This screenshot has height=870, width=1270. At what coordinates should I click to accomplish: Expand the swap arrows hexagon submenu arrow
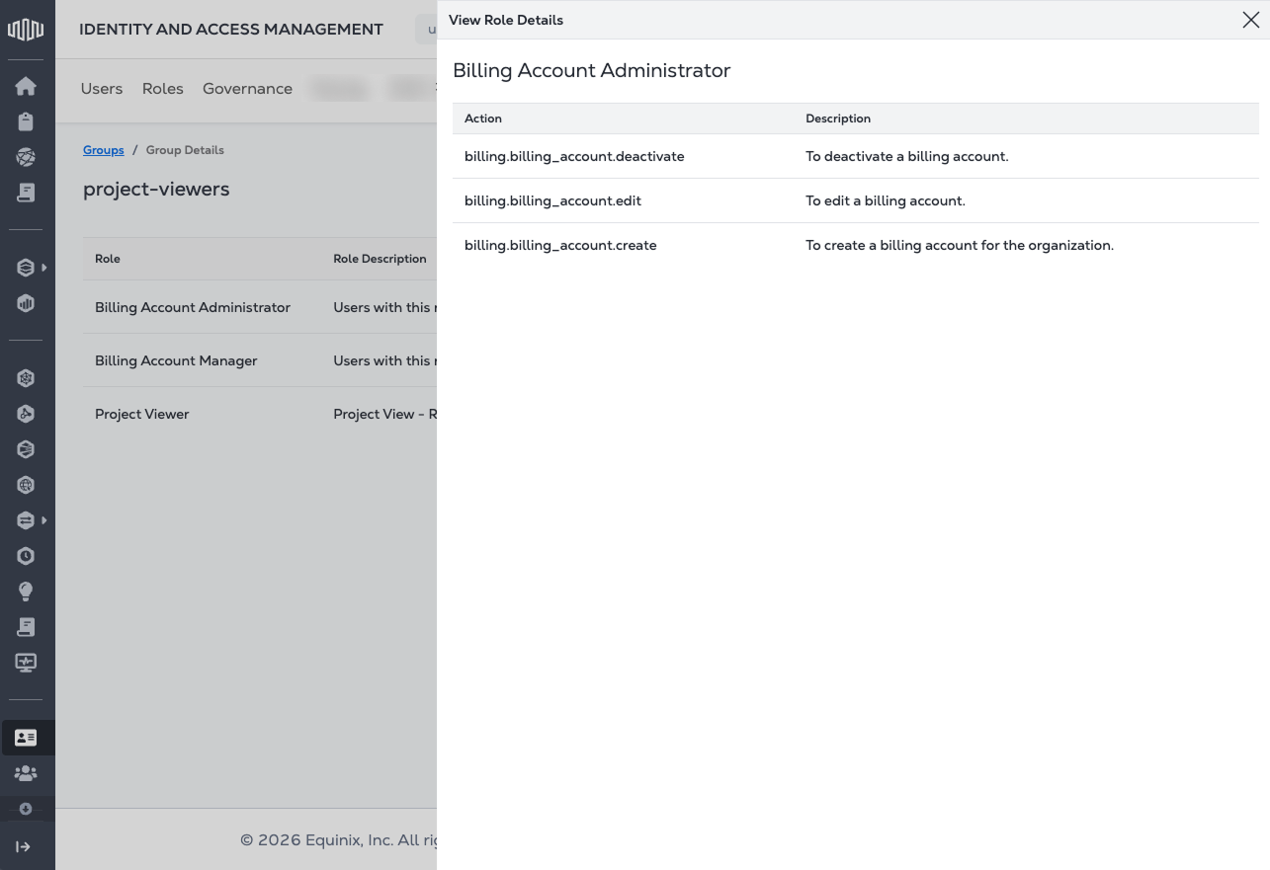pos(44,520)
